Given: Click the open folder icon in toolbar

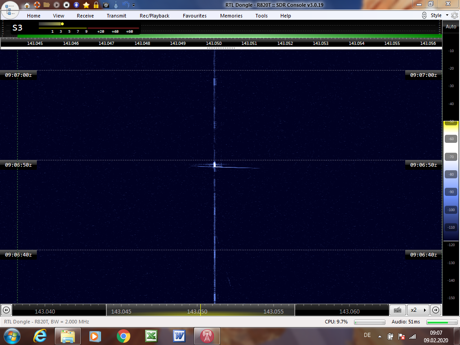Looking at the screenshot, I should point(47,5).
